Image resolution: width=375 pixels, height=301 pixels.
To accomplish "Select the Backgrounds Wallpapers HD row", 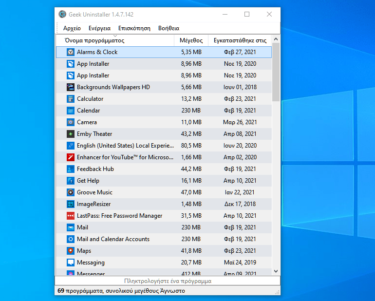I will click(x=164, y=87).
